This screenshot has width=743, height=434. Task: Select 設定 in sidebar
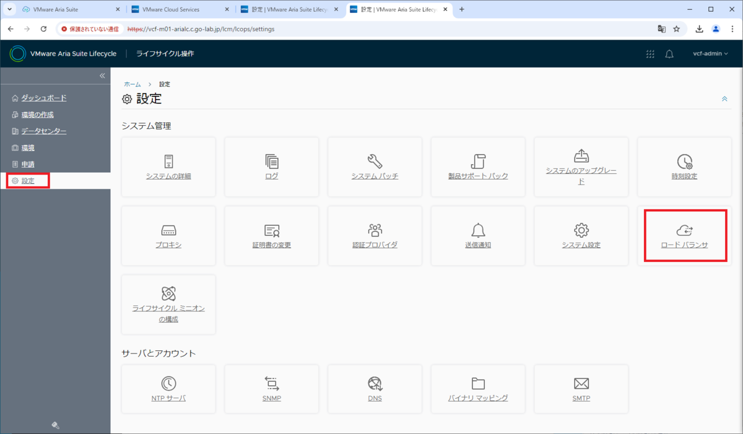(x=27, y=181)
